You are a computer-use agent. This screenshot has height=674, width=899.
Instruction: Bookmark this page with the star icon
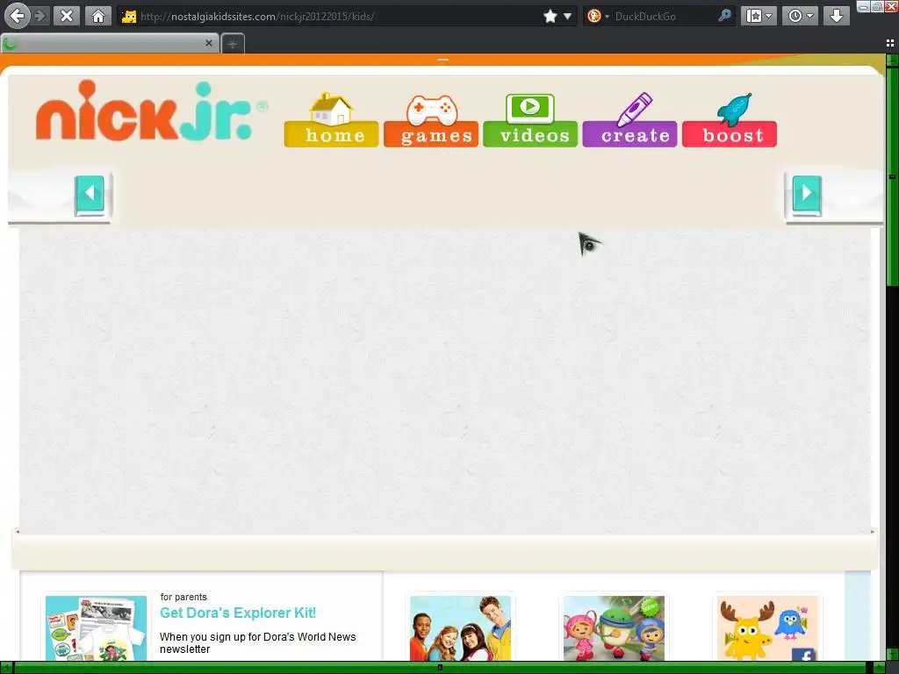[550, 16]
